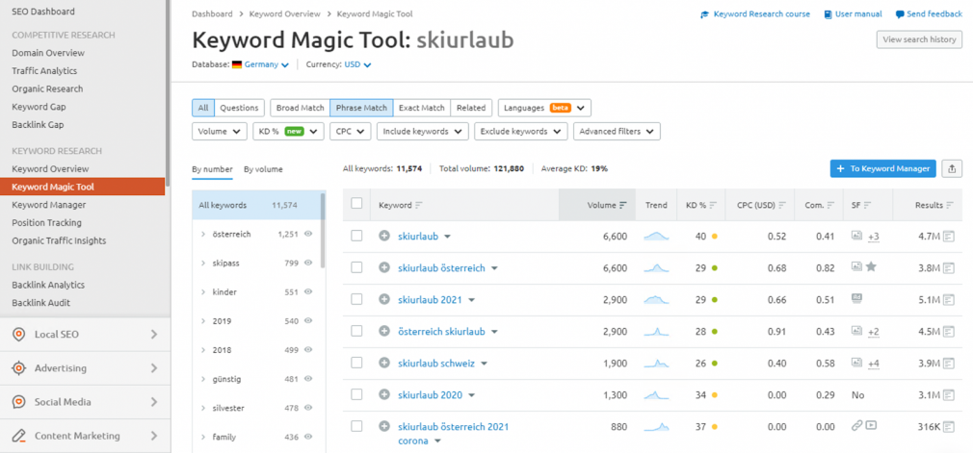
Task: Check the skiurlaub schweiz row checkbox
Action: tap(356, 363)
